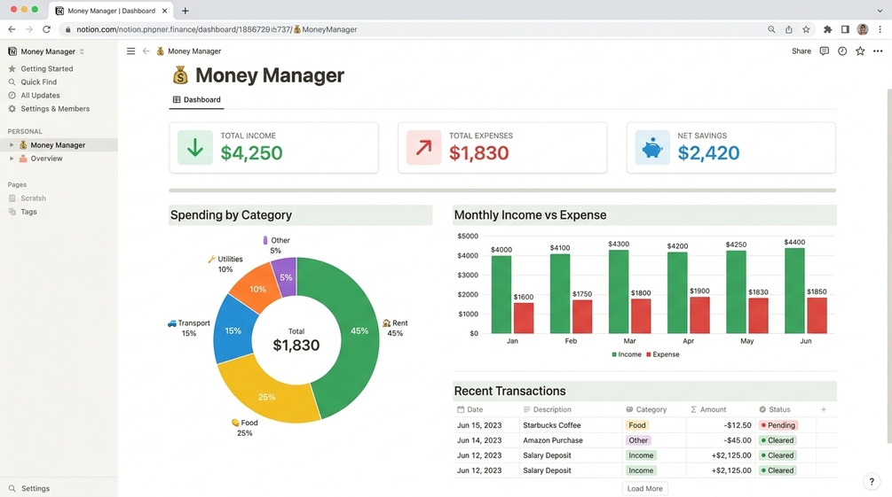The image size is (892, 497).
Task: Open page history clock icon
Action: pyautogui.click(x=842, y=51)
